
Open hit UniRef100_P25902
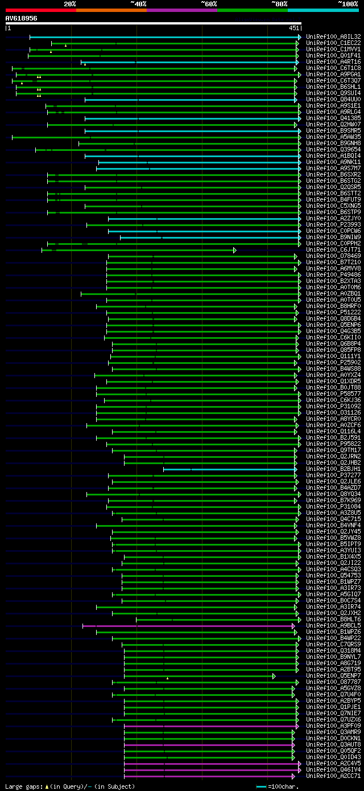point(333,363)
